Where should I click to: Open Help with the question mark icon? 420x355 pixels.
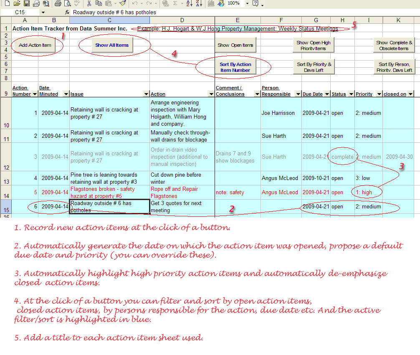click(x=256, y=3)
